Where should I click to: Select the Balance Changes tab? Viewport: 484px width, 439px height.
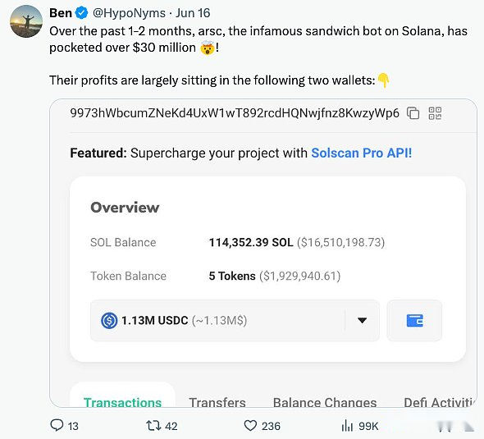325,402
